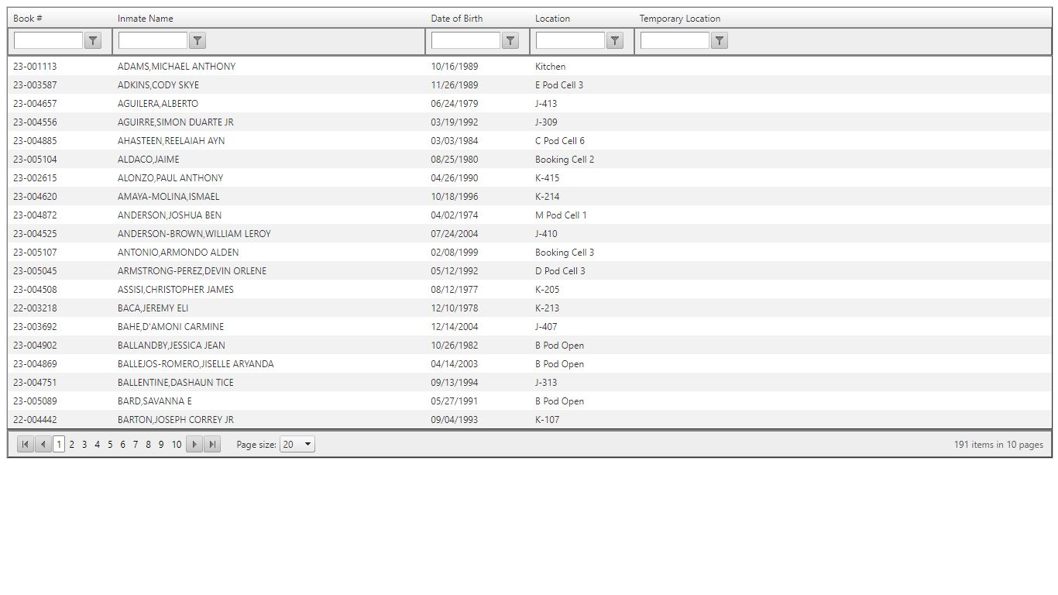This screenshot has width=1058, height=595.
Task: Go to the first page arrow
Action: (x=26, y=444)
